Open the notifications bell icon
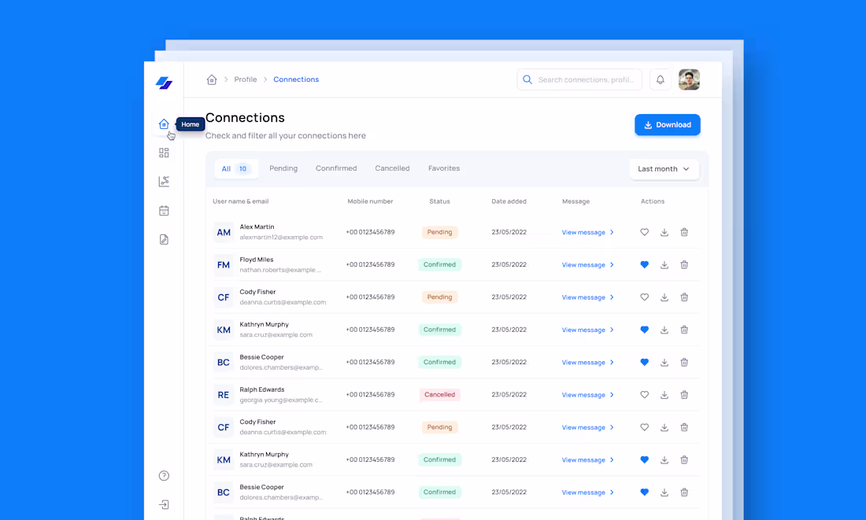 [660, 79]
